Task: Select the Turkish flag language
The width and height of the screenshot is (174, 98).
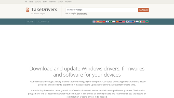Action: pyautogui.click(x=104, y=21)
